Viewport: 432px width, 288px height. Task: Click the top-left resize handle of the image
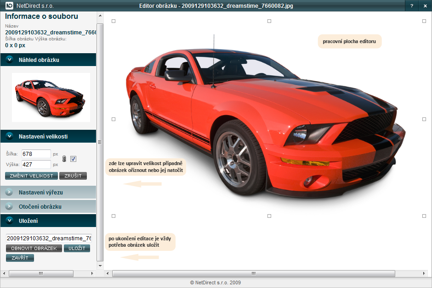point(114,21)
